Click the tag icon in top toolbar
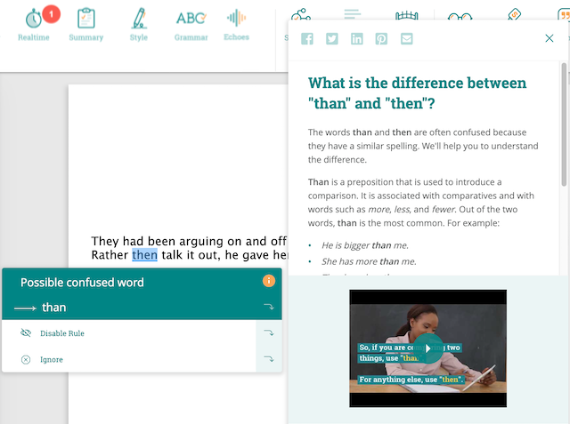This screenshot has width=570, height=424. coord(514,15)
